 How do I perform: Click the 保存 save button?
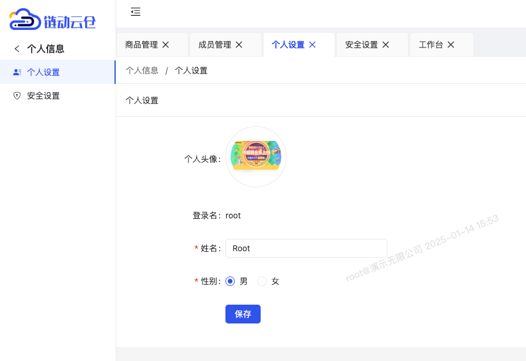click(242, 314)
